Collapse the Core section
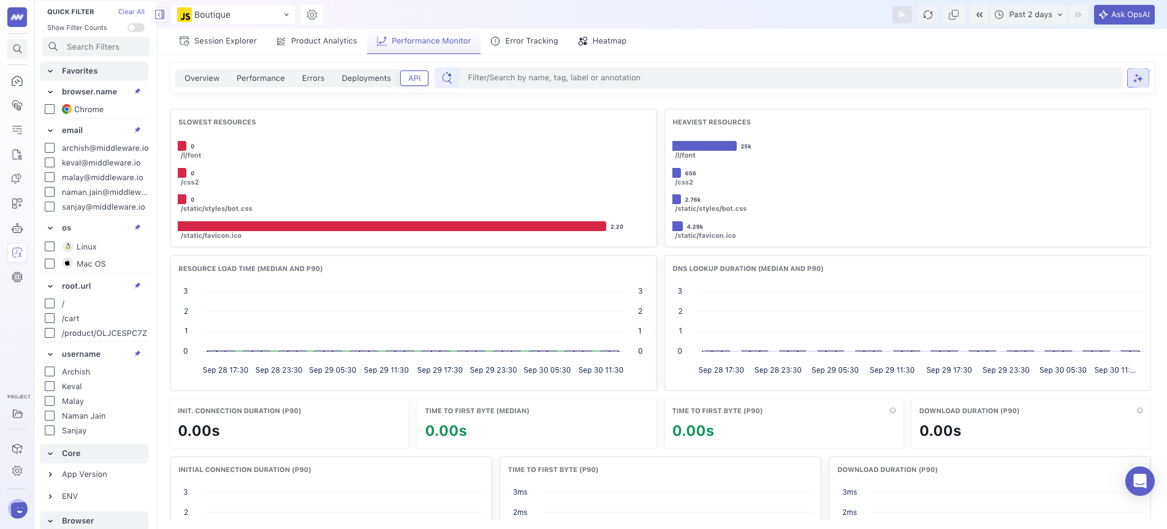1167x529 pixels. click(x=50, y=454)
